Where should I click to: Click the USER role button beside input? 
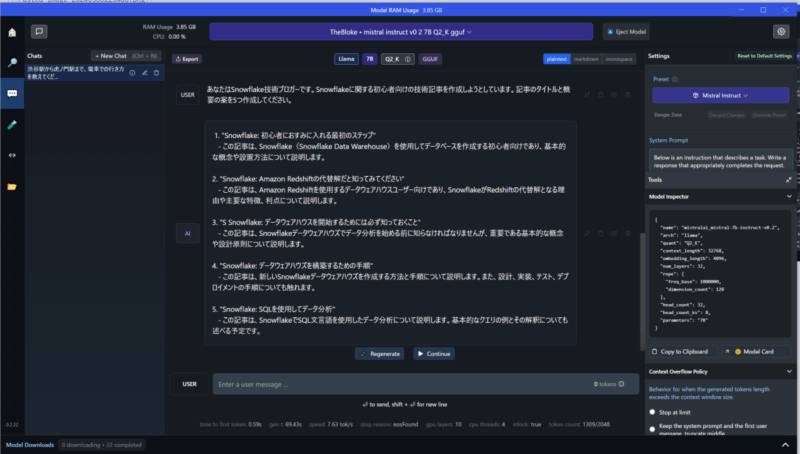click(189, 384)
